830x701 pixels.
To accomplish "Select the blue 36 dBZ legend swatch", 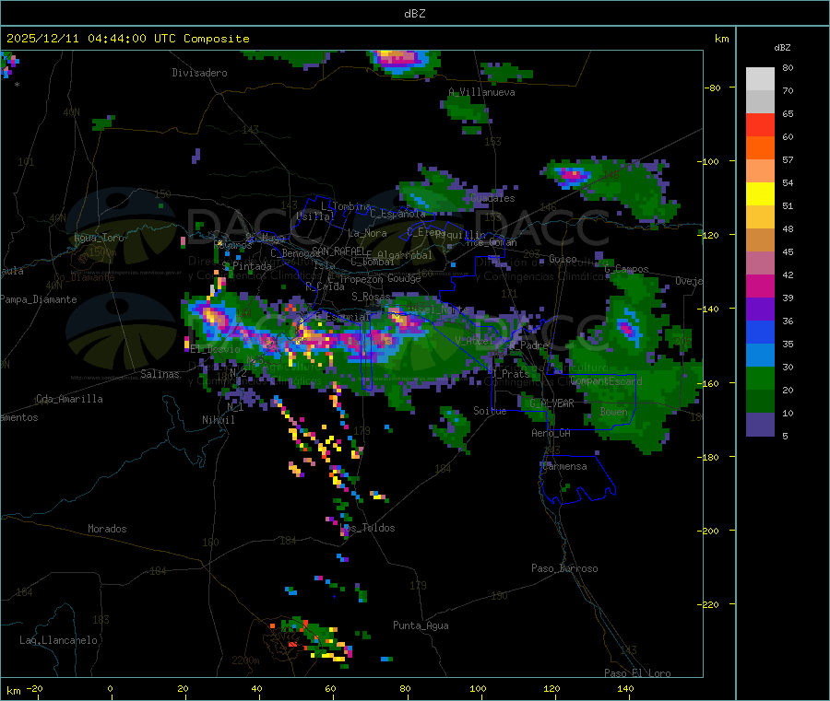I will pos(760,332).
